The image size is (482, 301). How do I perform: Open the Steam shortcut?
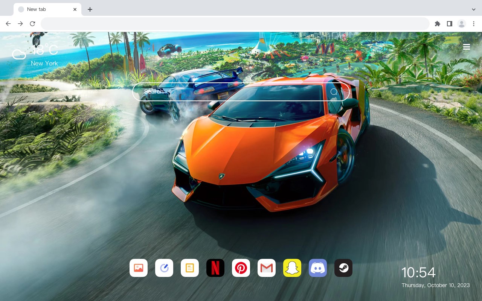[x=343, y=268]
